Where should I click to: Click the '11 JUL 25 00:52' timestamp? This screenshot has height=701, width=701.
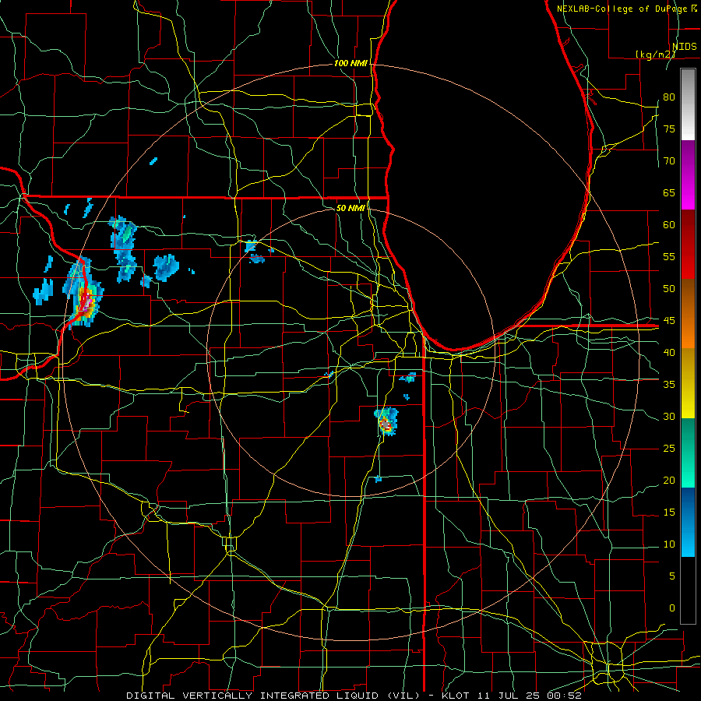click(530, 696)
